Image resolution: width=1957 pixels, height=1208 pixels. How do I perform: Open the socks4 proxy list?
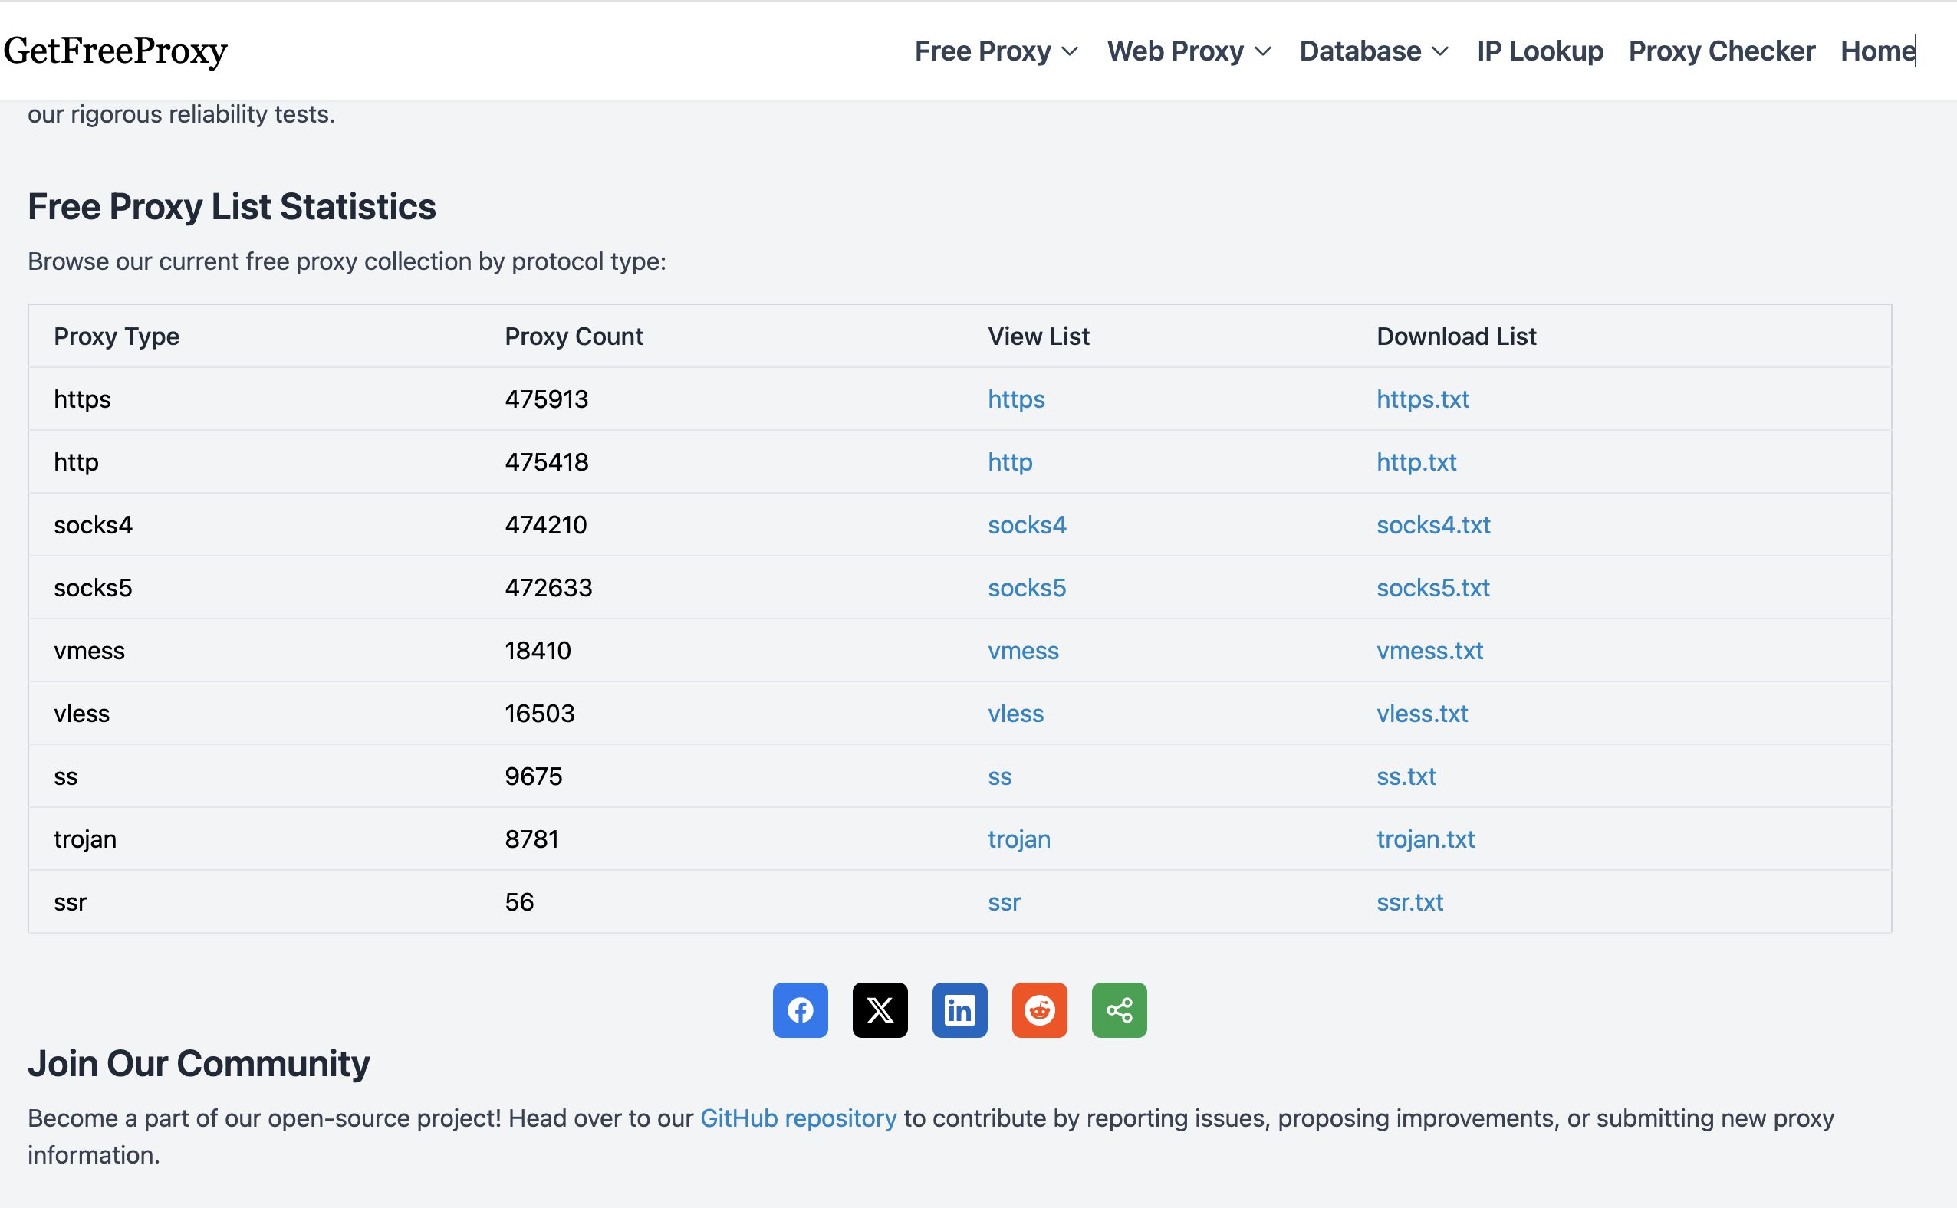pyautogui.click(x=1027, y=524)
